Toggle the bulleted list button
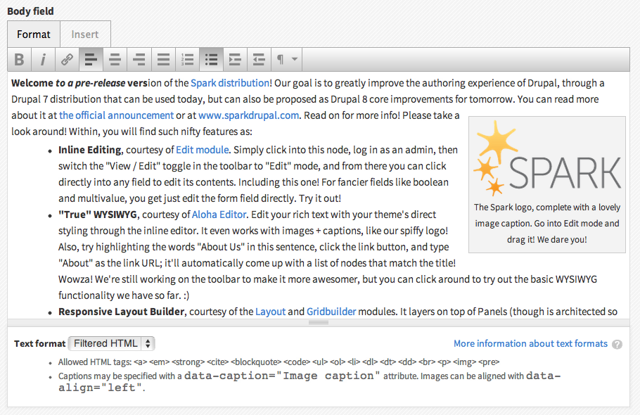Viewport: 640px width, 415px height. tap(212, 60)
